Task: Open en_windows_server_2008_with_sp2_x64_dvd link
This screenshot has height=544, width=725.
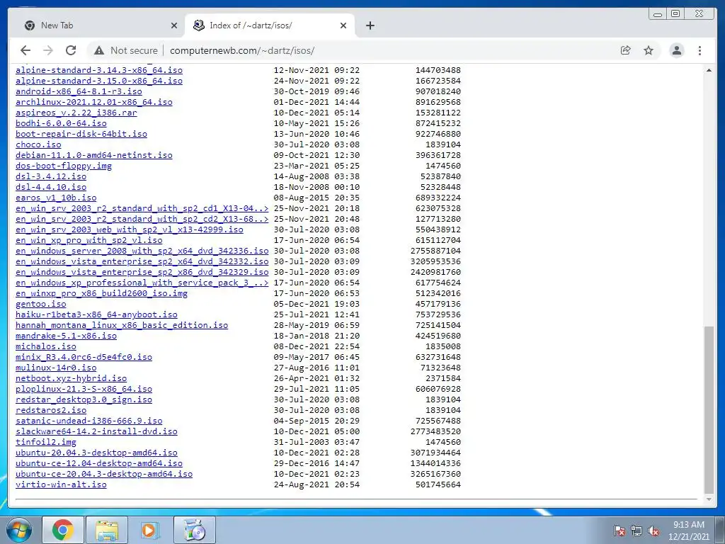Action: 142,251
